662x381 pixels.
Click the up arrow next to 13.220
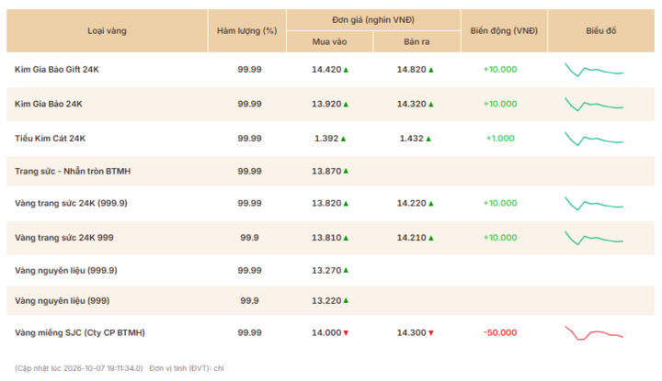[x=346, y=300]
